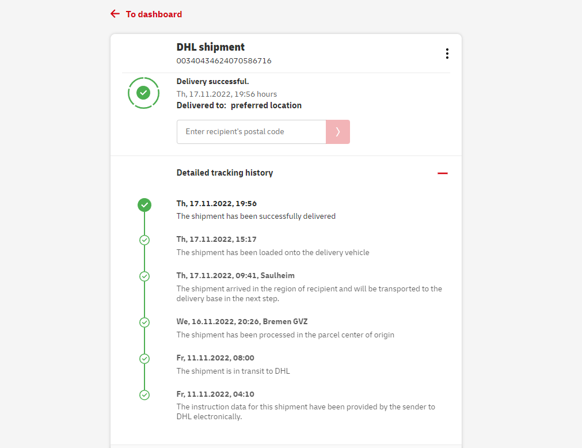Focus the recipient's postal code field
Image resolution: width=582 pixels, height=448 pixels.
(252, 132)
